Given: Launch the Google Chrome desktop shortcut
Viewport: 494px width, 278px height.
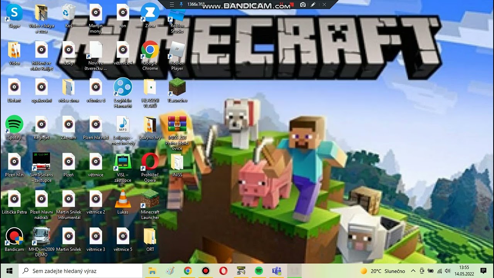Looking at the screenshot, I should coord(150,56).
